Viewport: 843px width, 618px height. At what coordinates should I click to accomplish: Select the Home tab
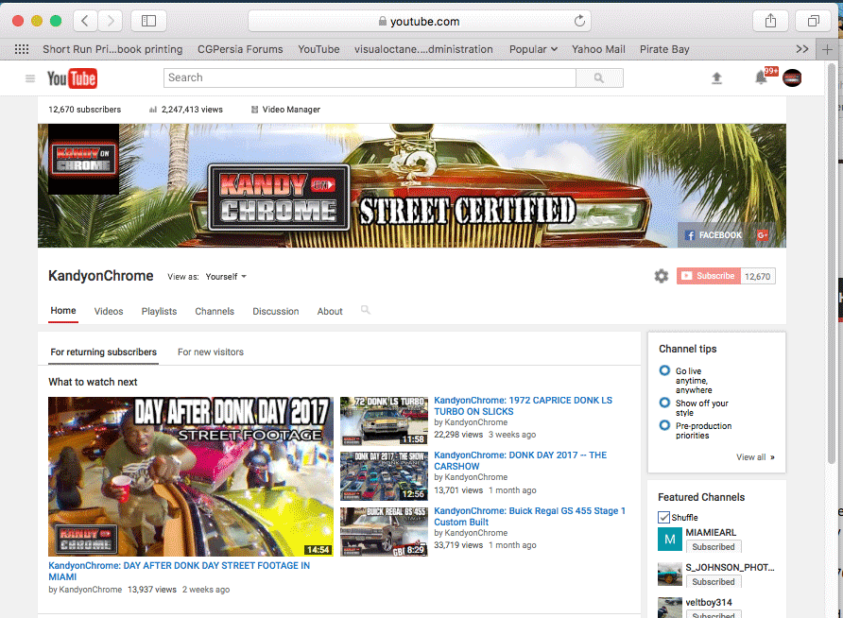click(x=63, y=311)
